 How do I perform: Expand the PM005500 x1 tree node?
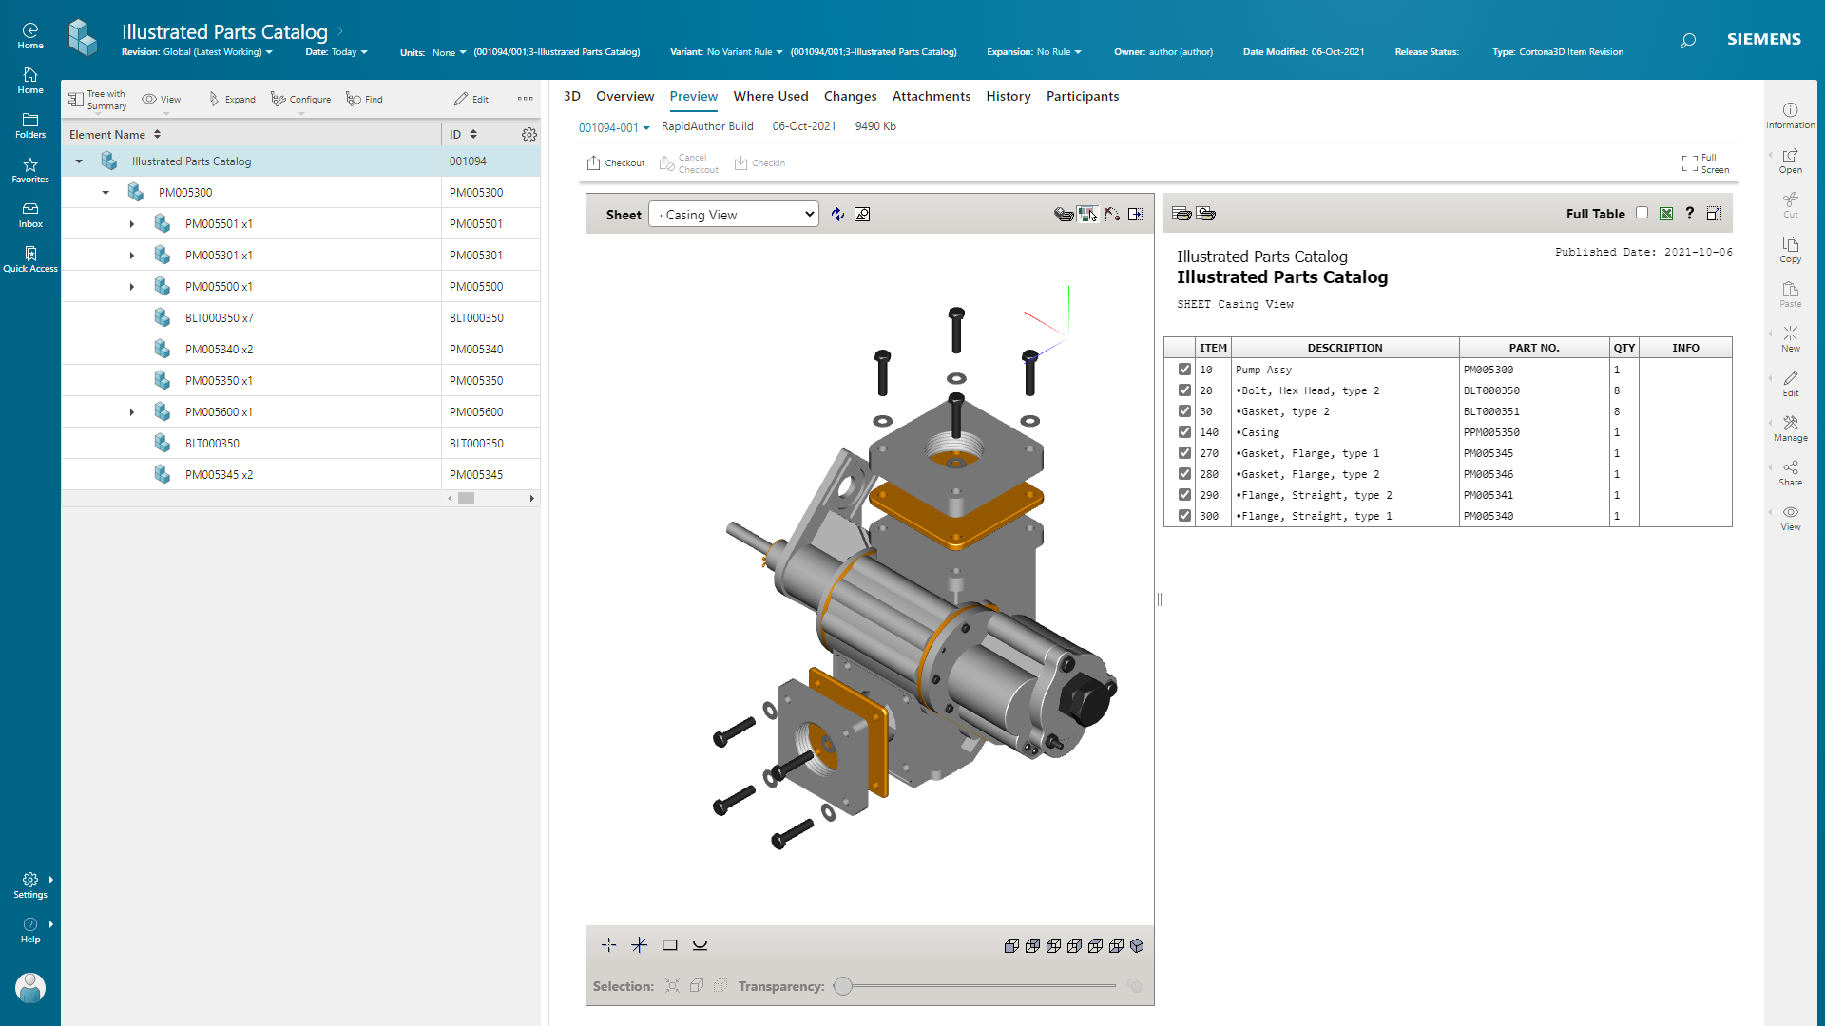(x=133, y=286)
